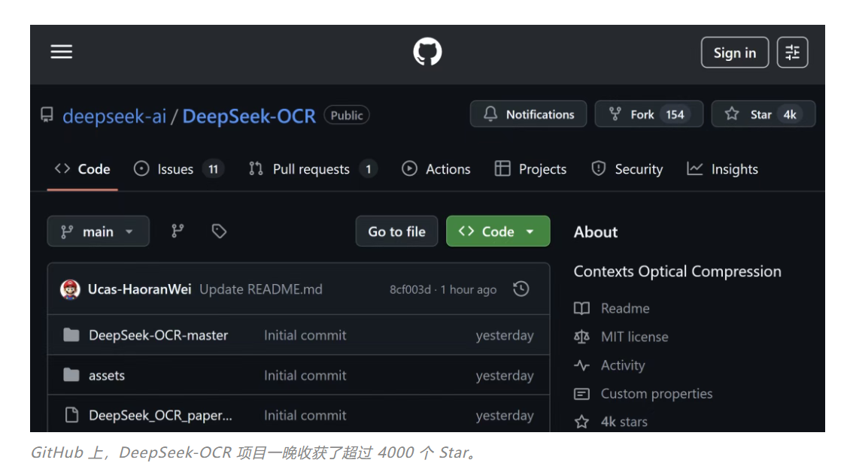The width and height of the screenshot is (853, 475).
Task: Open the hamburger navigation menu
Action: [62, 52]
